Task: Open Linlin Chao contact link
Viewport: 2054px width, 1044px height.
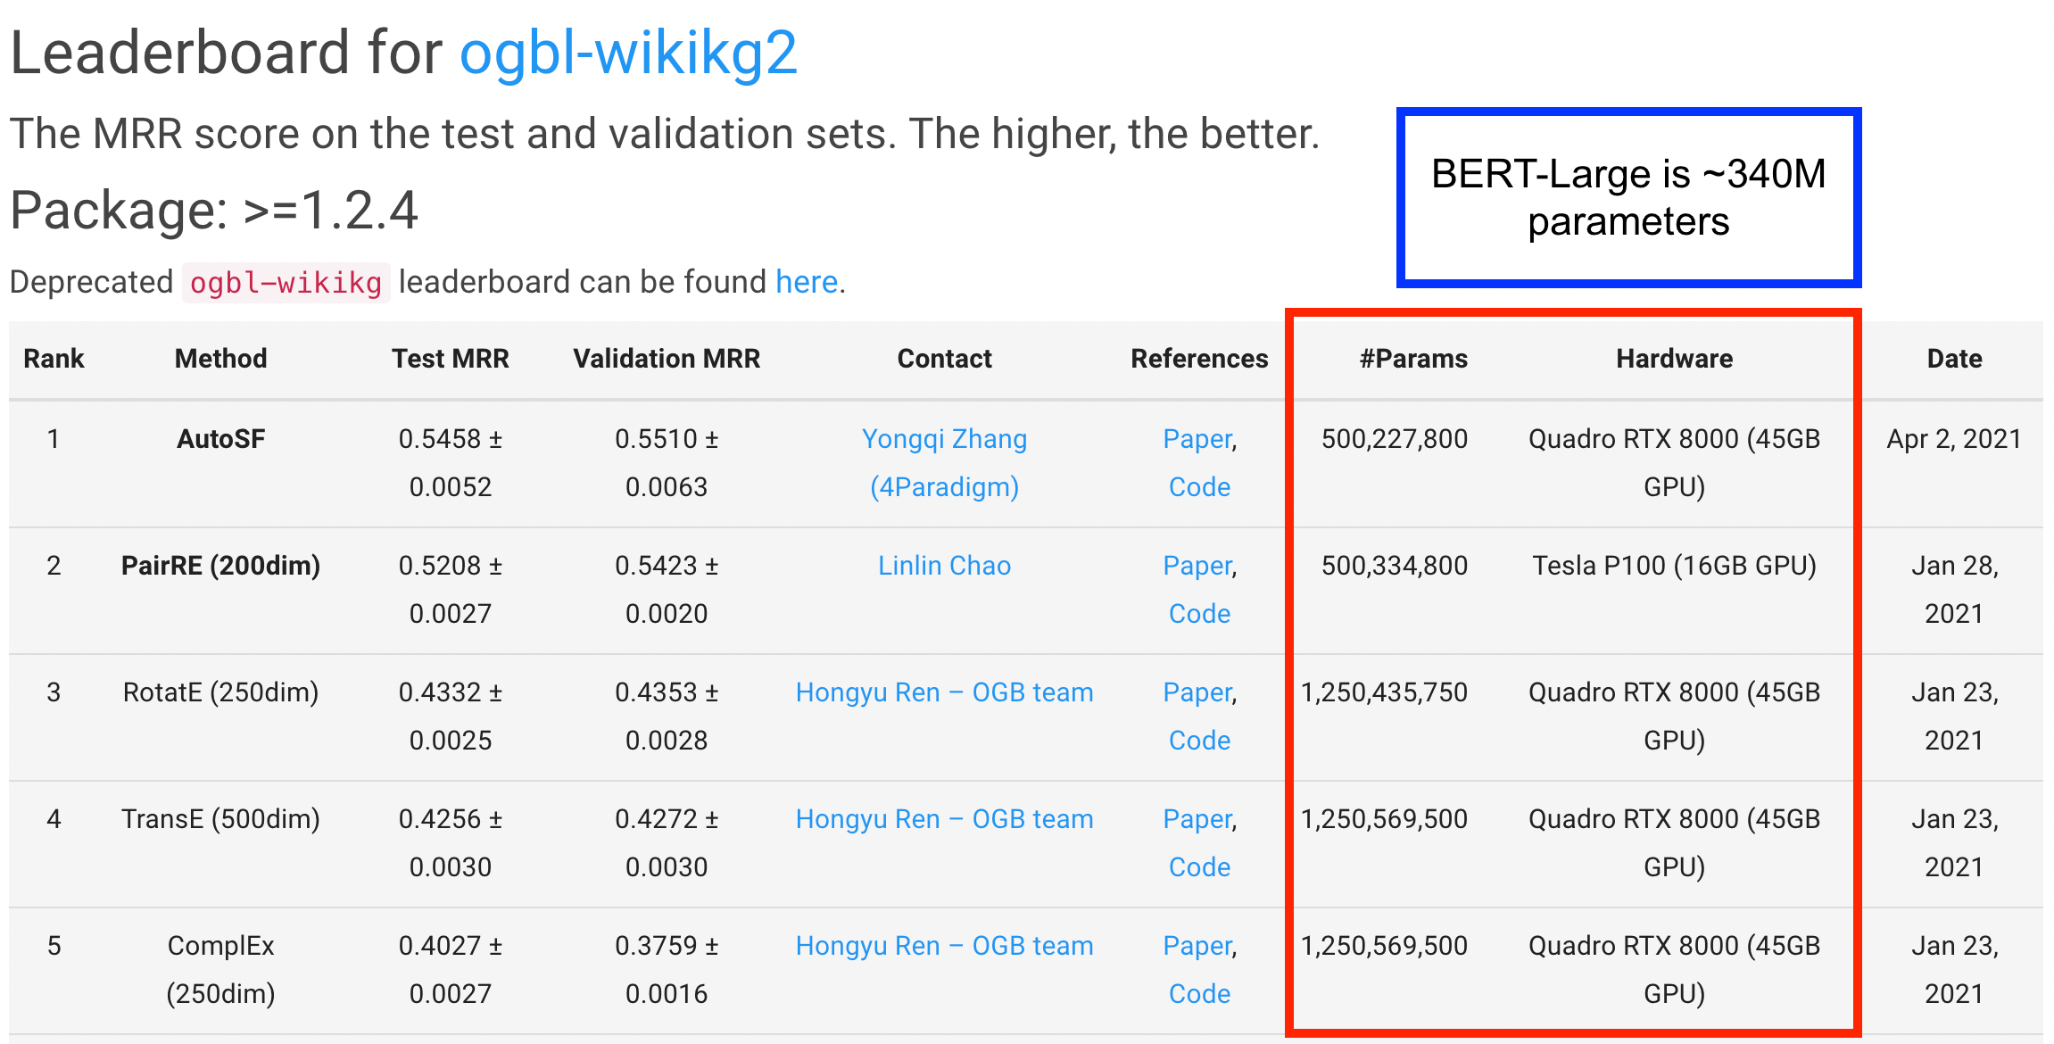Action: tap(944, 566)
